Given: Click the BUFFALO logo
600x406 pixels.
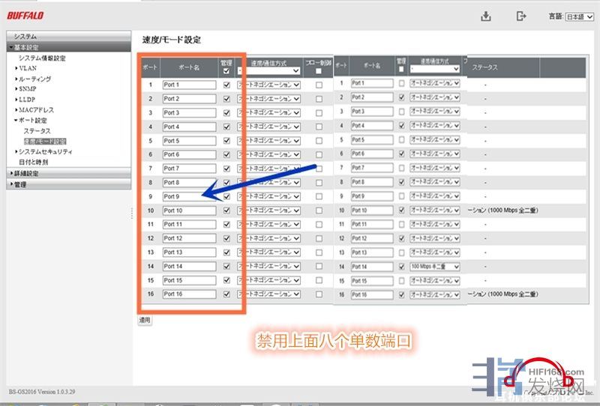Looking at the screenshot, I should click(x=25, y=16).
